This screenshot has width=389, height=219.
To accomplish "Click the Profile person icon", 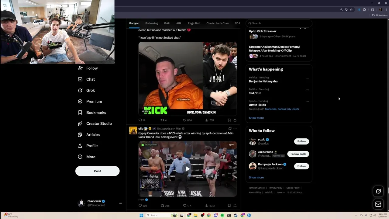I will point(80,146).
